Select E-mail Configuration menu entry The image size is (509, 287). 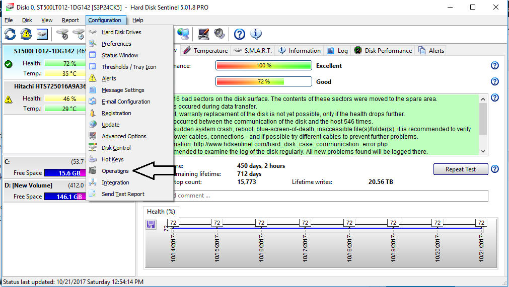pos(130,102)
